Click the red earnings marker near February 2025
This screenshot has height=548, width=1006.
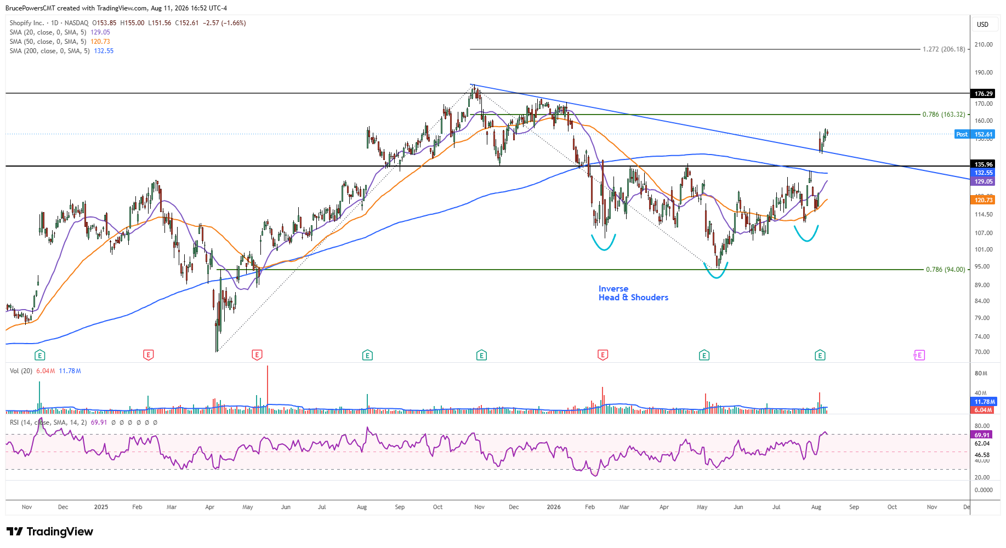[x=148, y=355]
